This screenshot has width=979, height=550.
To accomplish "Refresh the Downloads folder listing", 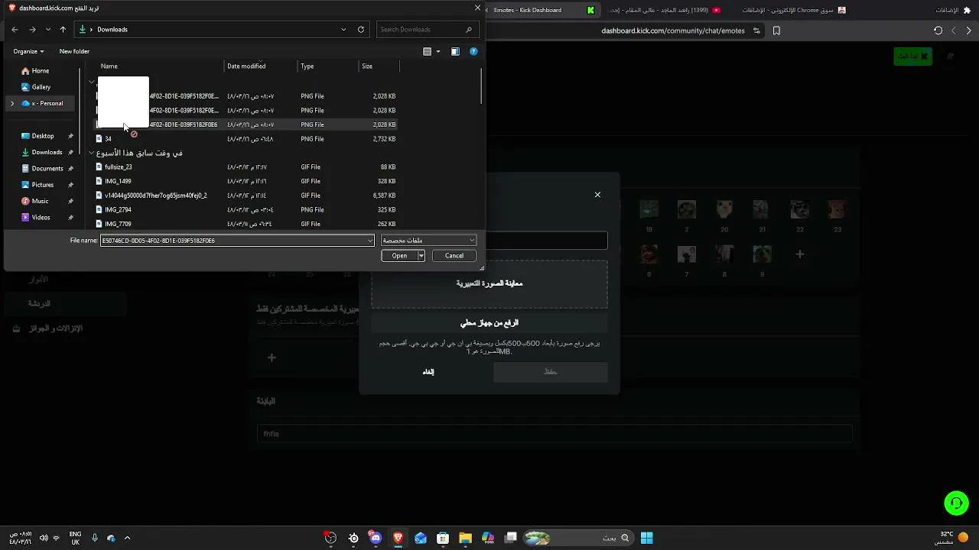I will click(x=361, y=30).
